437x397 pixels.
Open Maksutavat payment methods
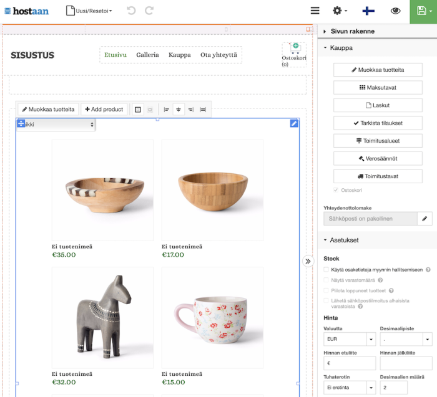(x=378, y=88)
